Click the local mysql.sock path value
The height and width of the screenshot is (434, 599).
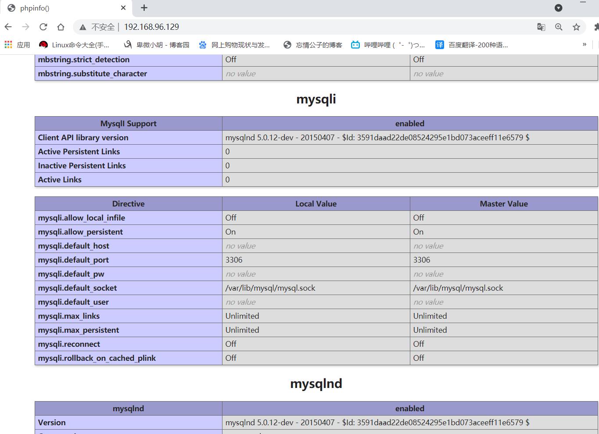[270, 288]
